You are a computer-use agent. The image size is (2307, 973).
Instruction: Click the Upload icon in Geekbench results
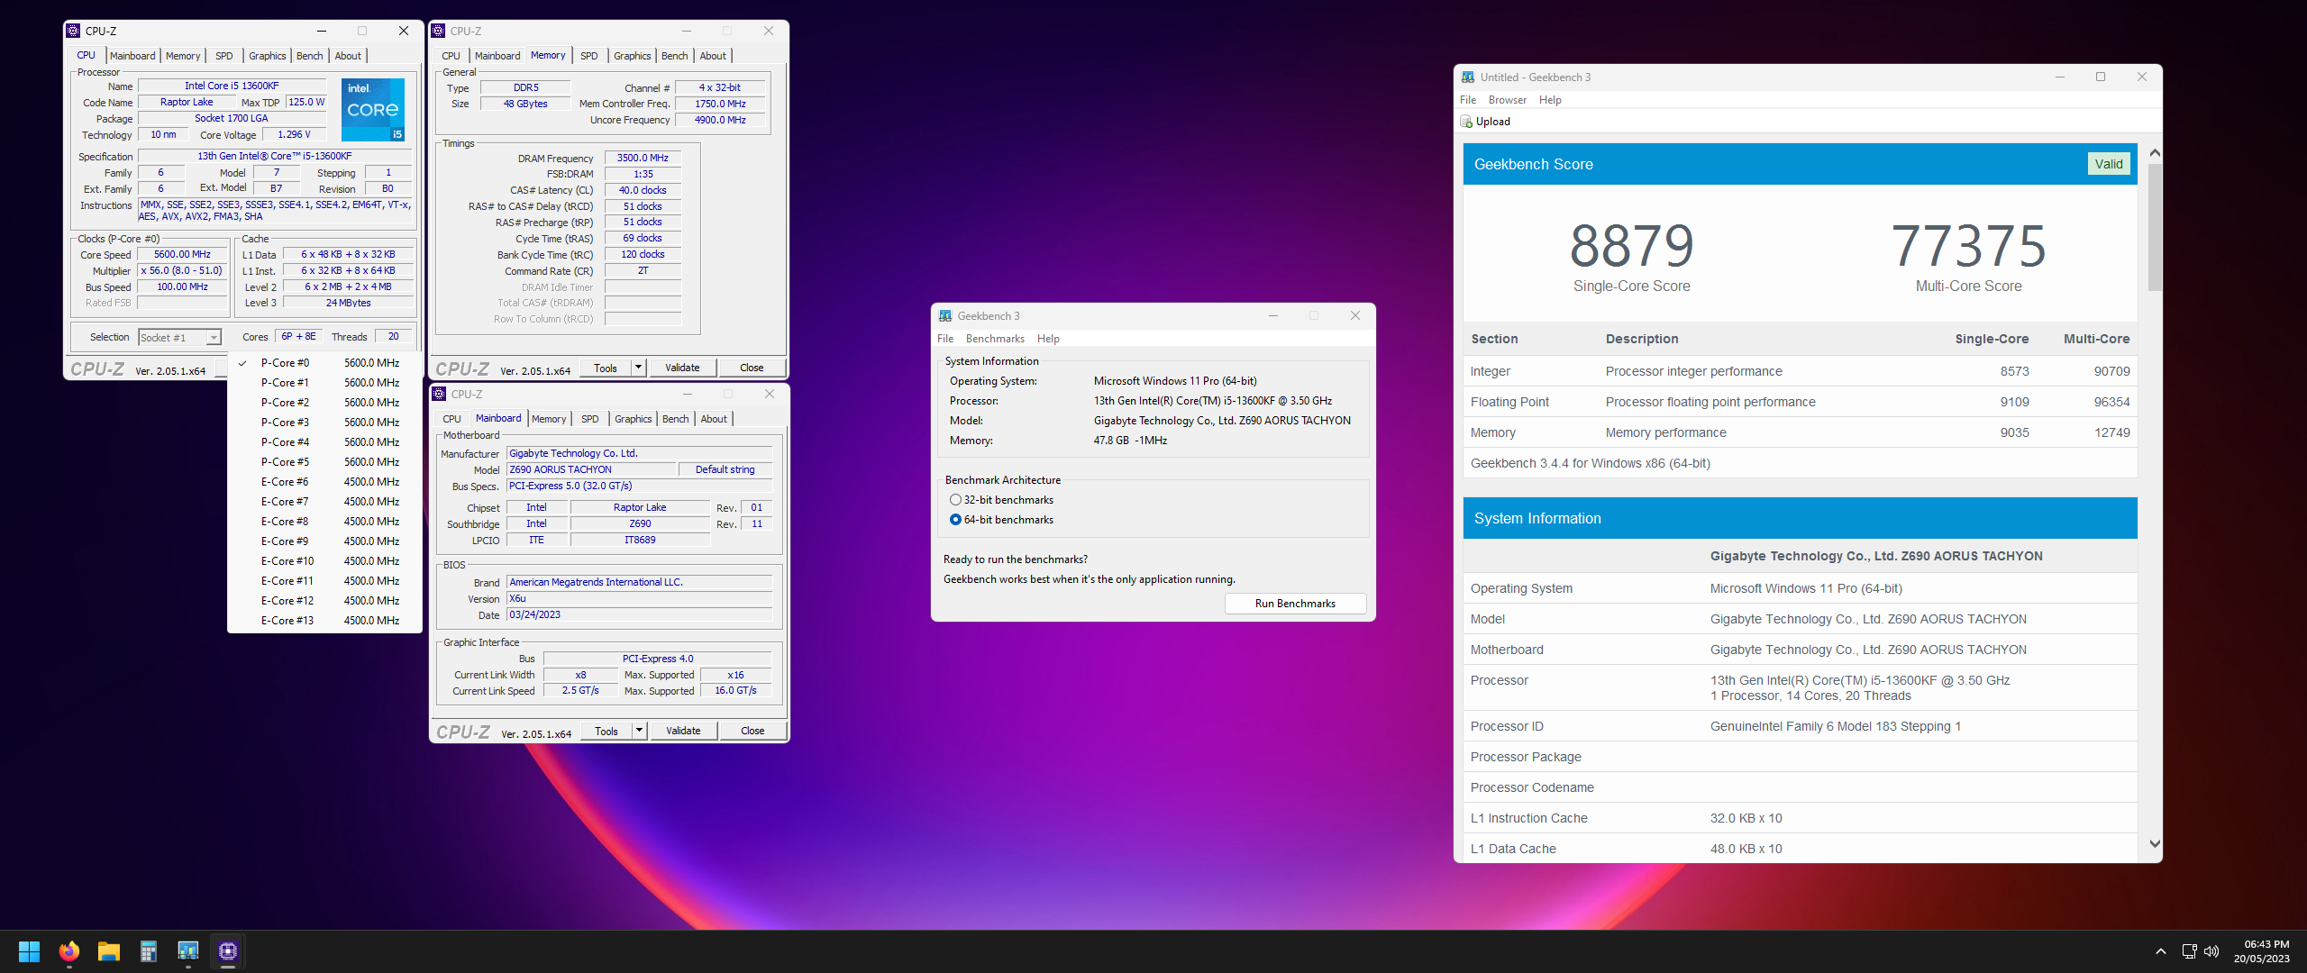point(1467,122)
